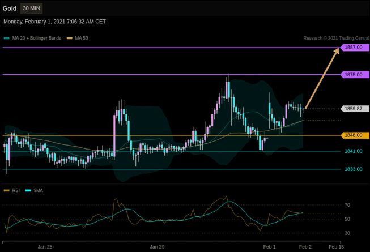
Task: Click the 1875.00 resistance price tag
Action: coord(355,75)
